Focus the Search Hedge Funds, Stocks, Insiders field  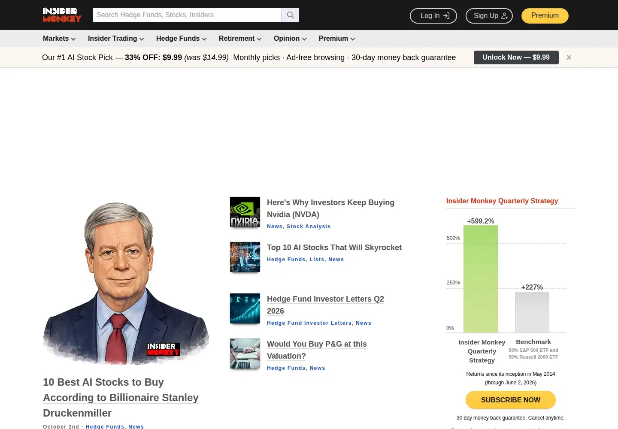click(x=188, y=15)
